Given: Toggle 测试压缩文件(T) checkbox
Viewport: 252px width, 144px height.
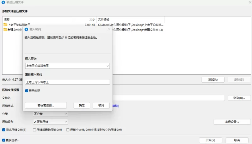Looking at the screenshot, I should pos(3,130).
